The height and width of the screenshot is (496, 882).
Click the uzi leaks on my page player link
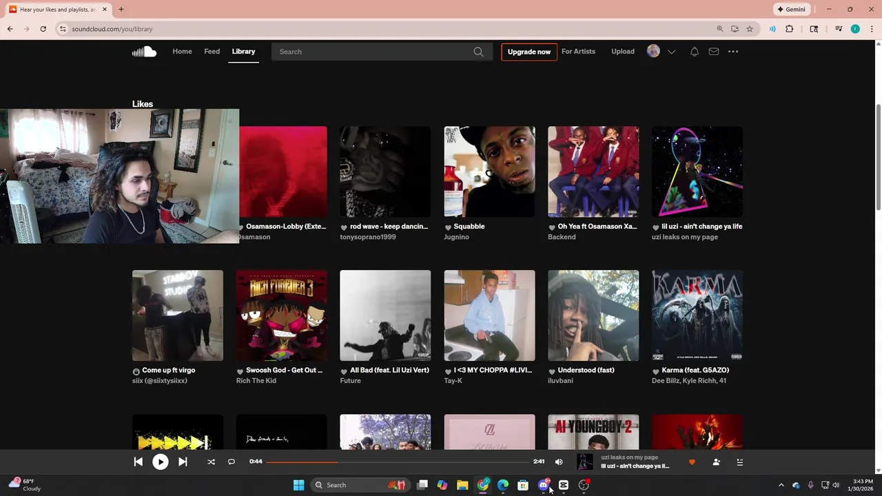point(629,457)
